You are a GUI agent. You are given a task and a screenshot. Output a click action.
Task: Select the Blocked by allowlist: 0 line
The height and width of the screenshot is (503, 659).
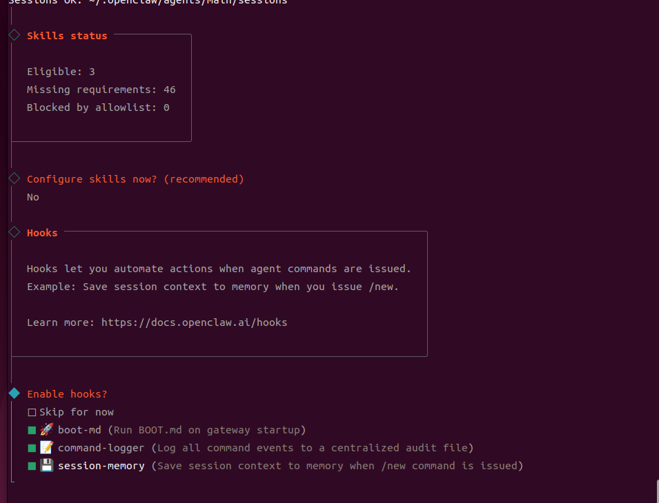pos(98,107)
